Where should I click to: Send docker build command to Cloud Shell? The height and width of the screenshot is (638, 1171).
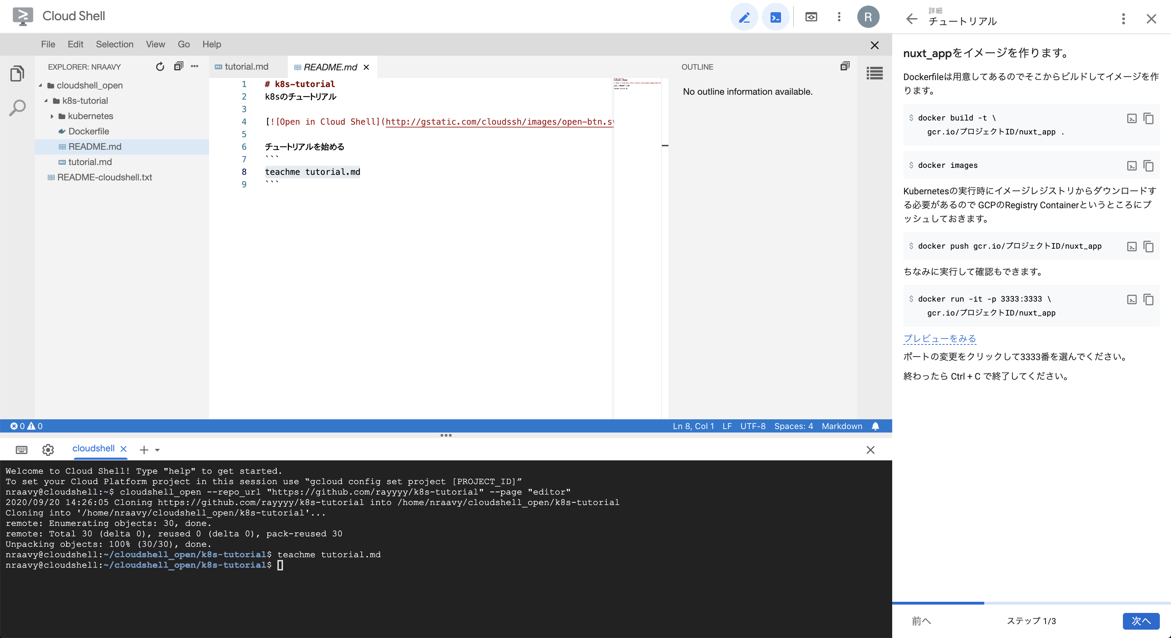[1132, 118]
